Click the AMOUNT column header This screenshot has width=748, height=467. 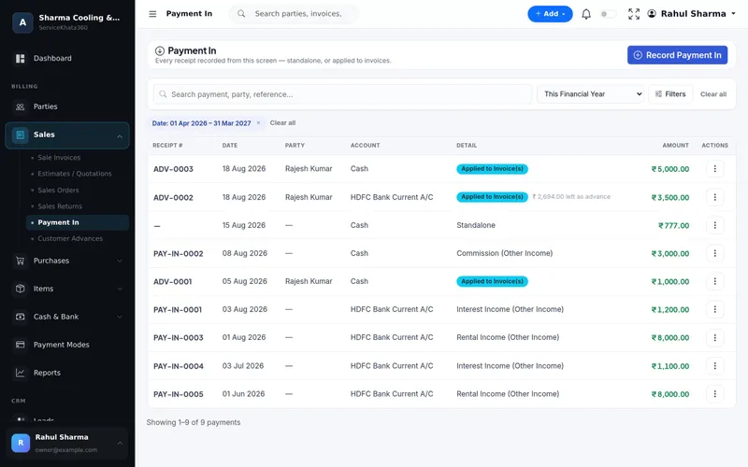[x=675, y=146]
